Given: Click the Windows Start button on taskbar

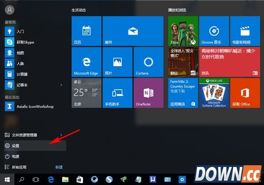Looking at the screenshot, I should [7, 179].
